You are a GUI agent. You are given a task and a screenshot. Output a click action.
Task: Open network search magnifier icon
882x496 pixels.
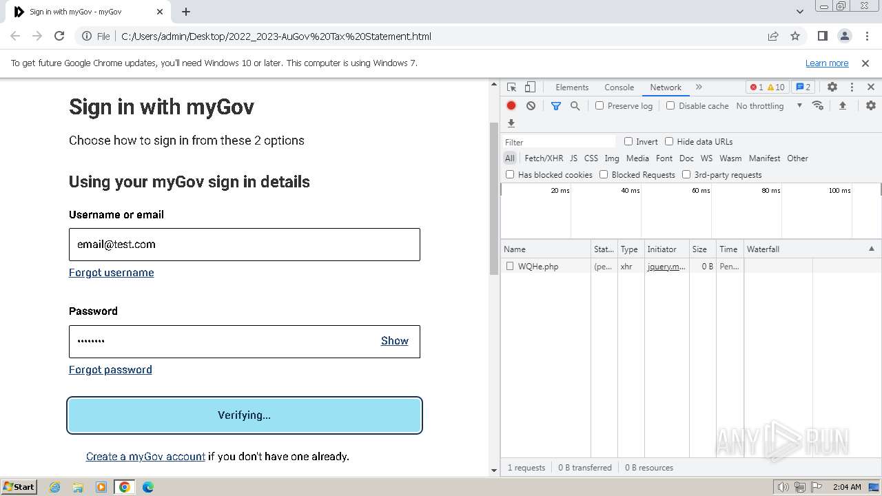[x=575, y=105]
